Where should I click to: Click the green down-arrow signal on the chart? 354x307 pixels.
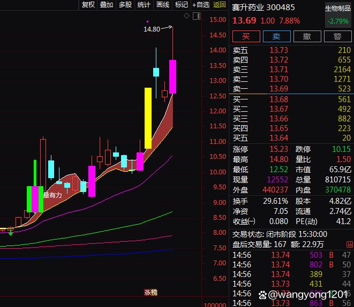pyautogui.click(x=11, y=233)
